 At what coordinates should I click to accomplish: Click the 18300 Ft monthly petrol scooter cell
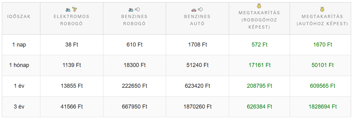pos(135,65)
